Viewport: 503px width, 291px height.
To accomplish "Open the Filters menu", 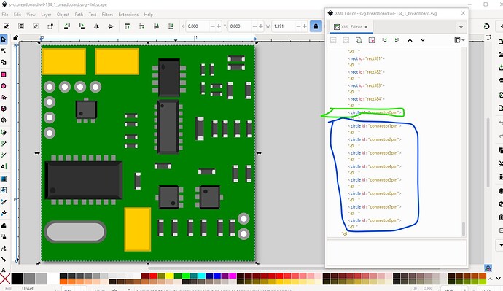I will pyautogui.click(x=107, y=15).
